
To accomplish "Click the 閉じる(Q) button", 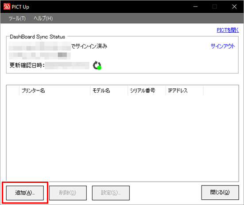I will (x=220, y=193).
